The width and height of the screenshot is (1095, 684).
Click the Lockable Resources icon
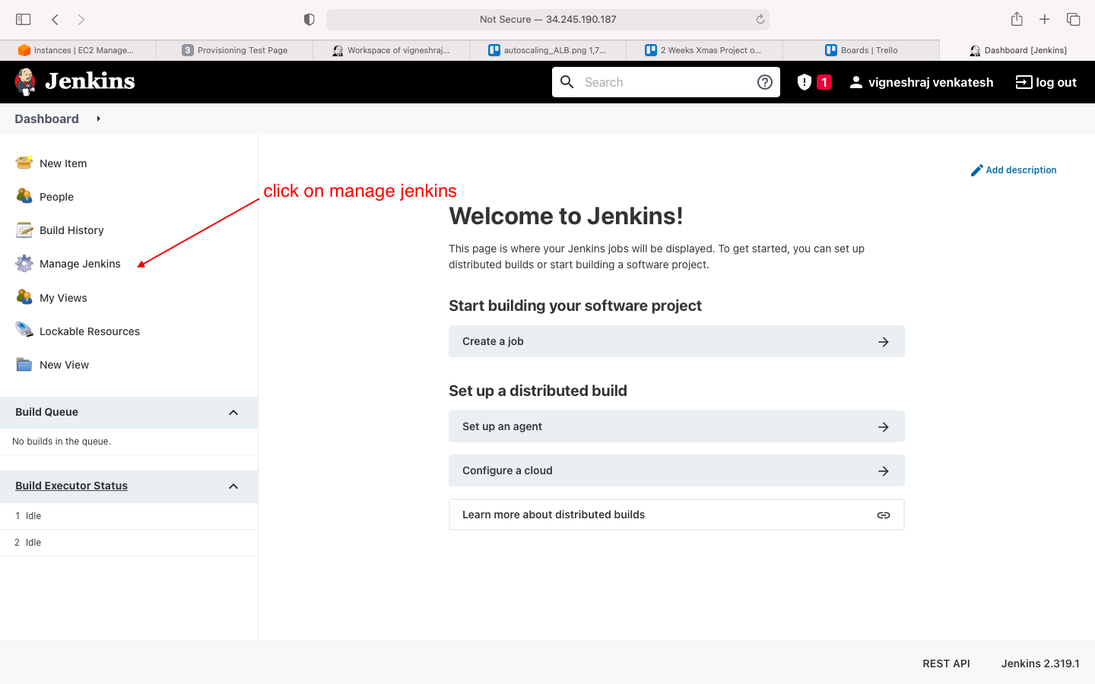click(24, 331)
